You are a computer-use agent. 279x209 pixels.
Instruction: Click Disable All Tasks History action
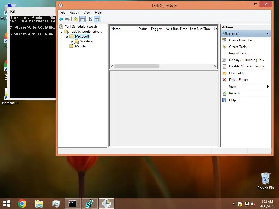pyautogui.click(x=246, y=66)
